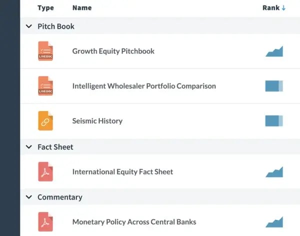Click the rank trend chart for Growth Equity Pitchbook
This screenshot has width=300, height=236.
point(274,51)
